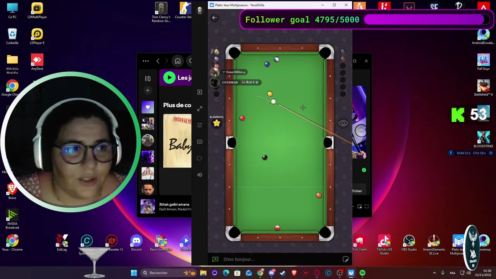Viewport: 496px width, 279px height.
Task: Open Spotify Home
Action: 177,61
